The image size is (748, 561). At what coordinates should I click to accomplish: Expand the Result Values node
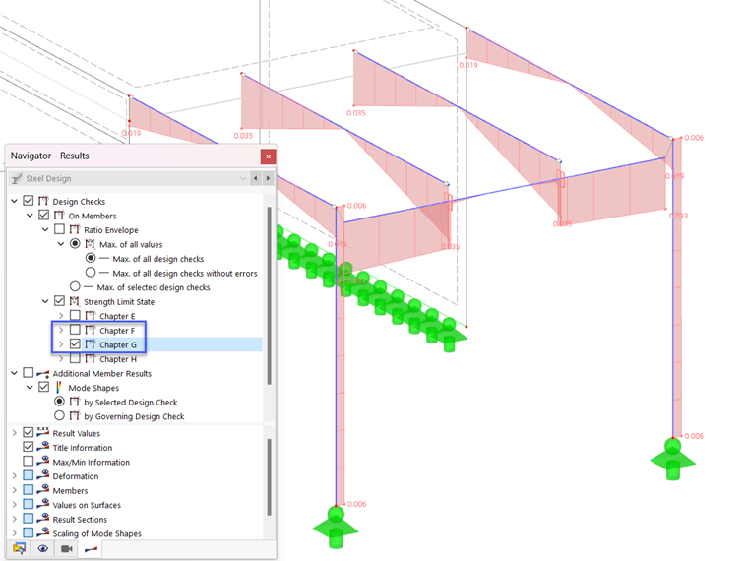coord(15,433)
